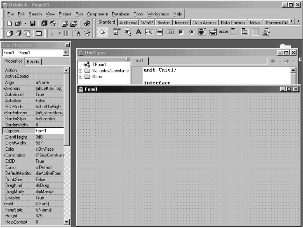Click the Save All toolbar icon

click(44, 23)
